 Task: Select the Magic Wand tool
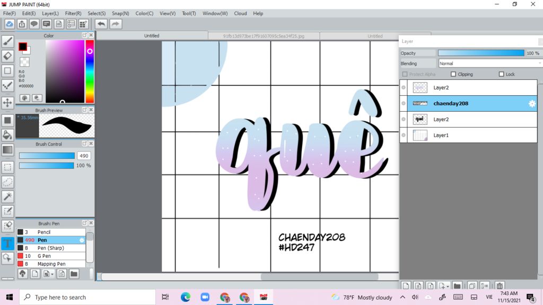tap(7, 196)
